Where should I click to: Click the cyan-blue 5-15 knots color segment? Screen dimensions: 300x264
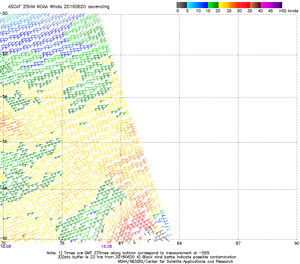[197, 5]
